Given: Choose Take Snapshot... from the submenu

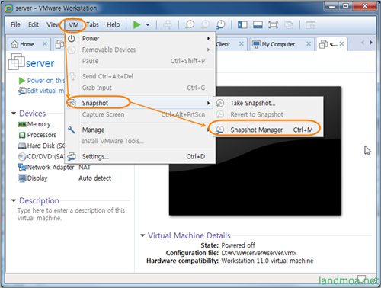Looking at the screenshot, I should point(268,103).
